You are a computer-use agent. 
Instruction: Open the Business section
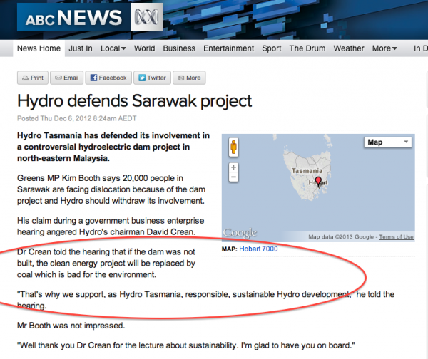179,48
